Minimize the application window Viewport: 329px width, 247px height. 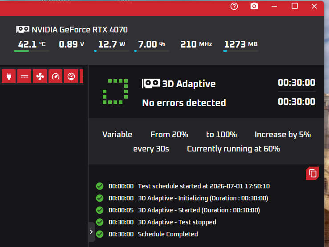coord(274,6)
